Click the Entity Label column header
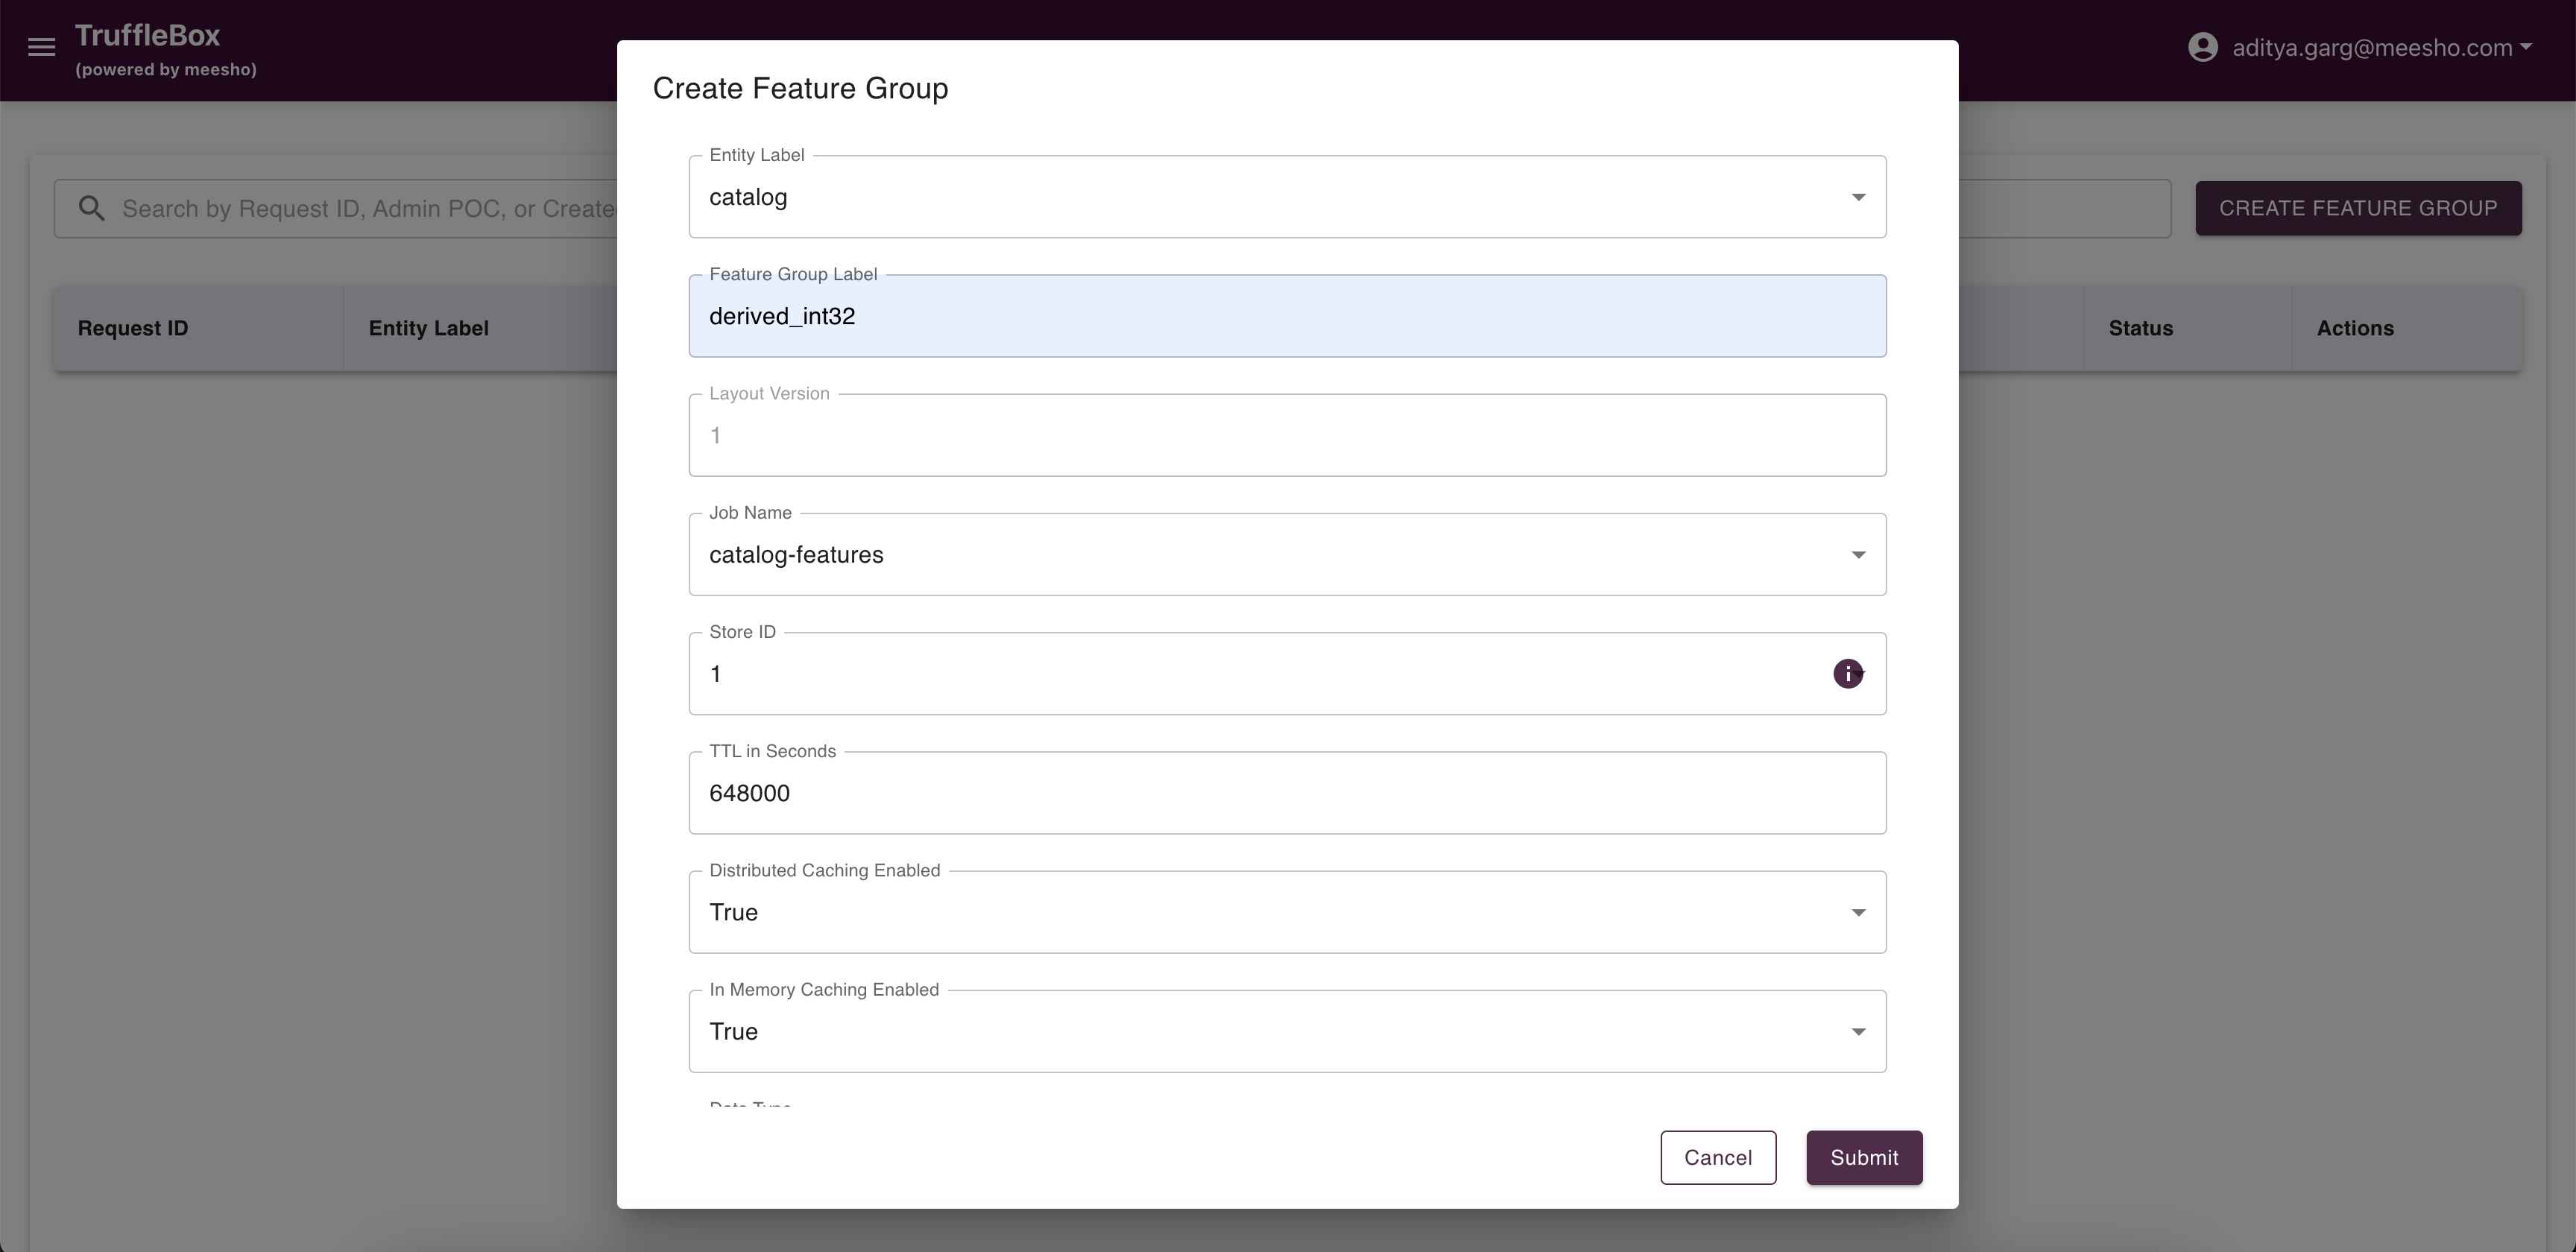 428,328
